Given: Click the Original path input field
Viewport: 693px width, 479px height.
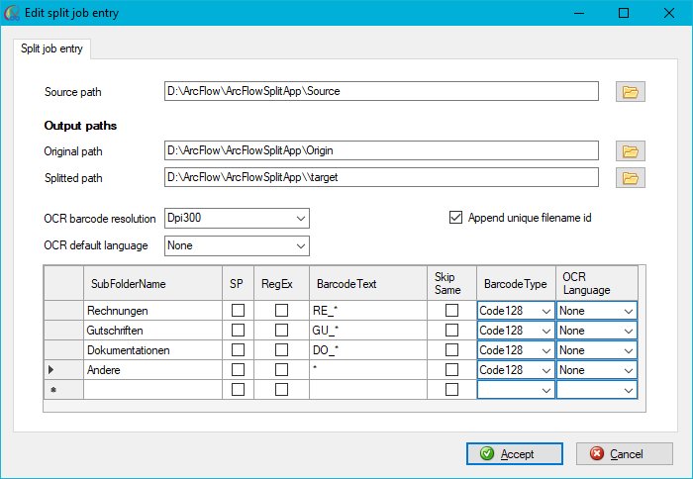Looking at the screenshot, I should [381, 150].
